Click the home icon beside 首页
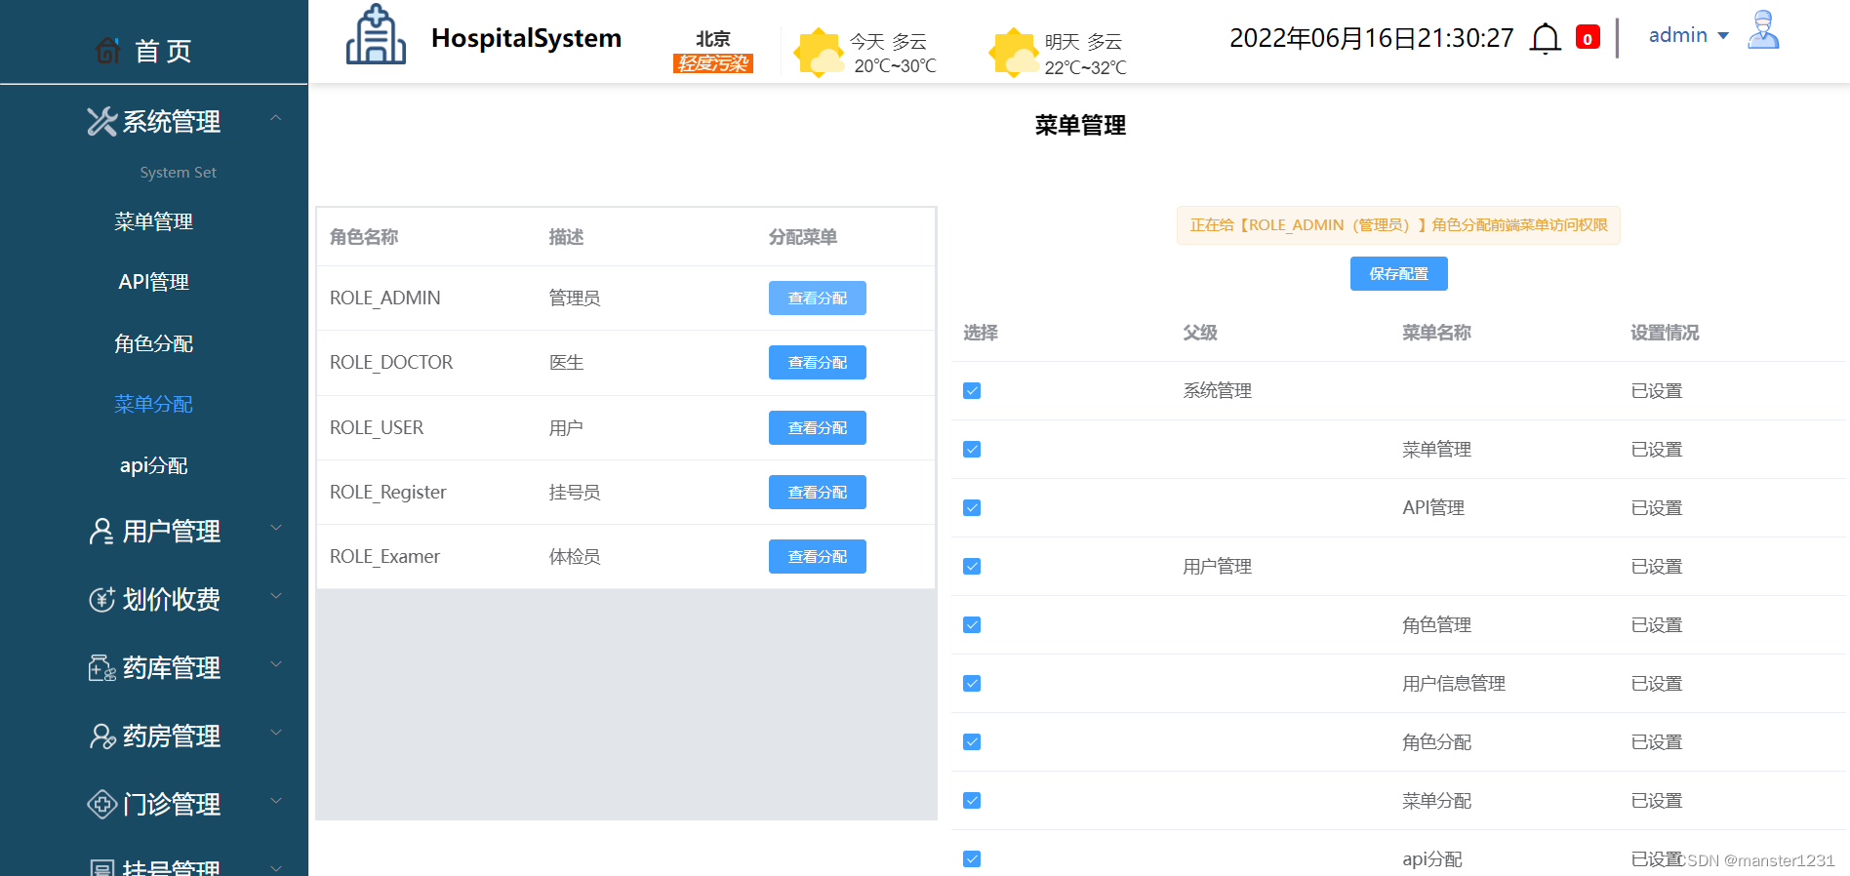 [108, 50]
